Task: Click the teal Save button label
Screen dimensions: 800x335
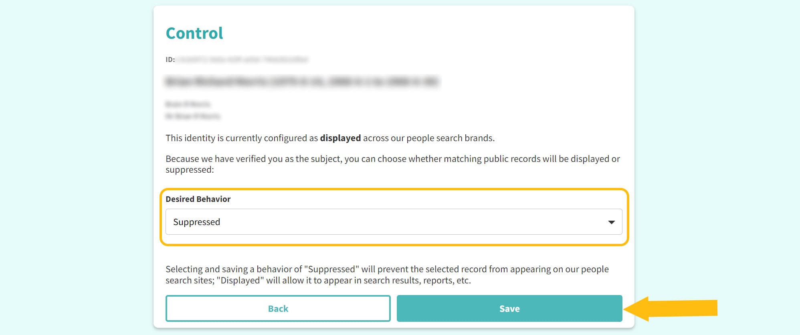Action: pos(509,308)
